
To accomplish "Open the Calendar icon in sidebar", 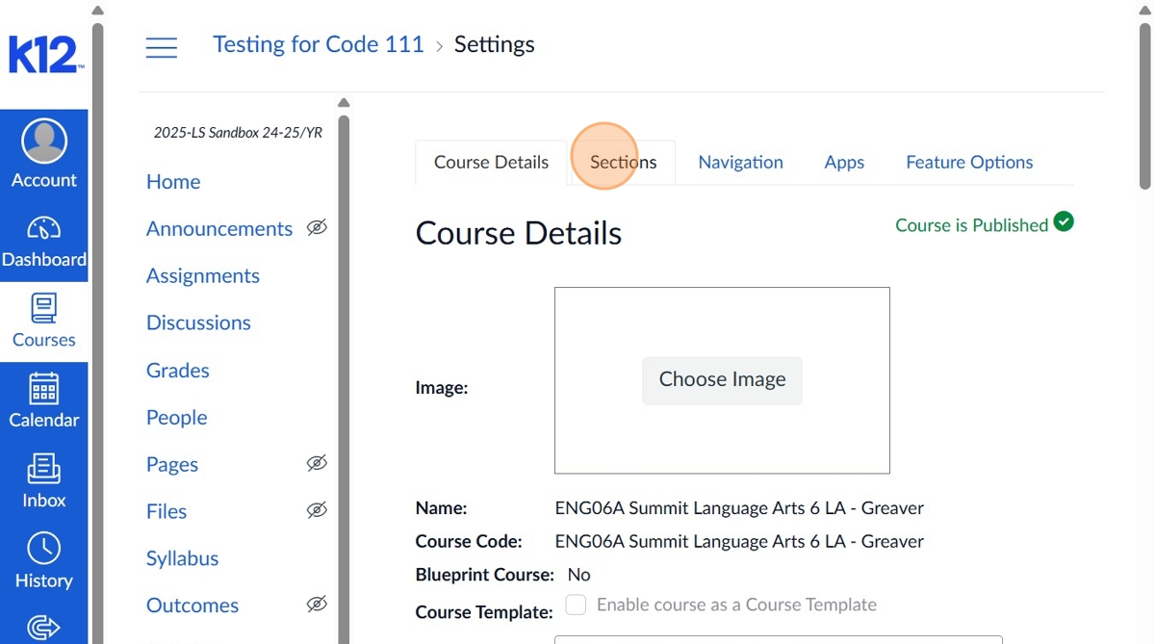I will (44, 388).
